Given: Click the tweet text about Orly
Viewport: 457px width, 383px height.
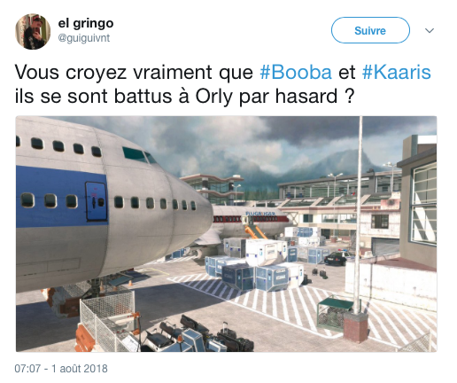Looking at the screenshot, I should pos(223,84).
